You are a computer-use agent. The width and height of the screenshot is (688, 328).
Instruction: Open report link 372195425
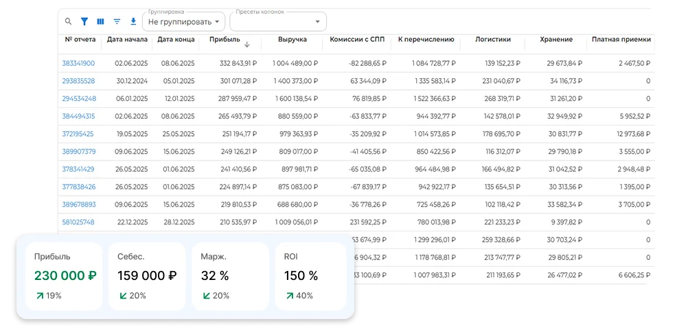point(78,134)
